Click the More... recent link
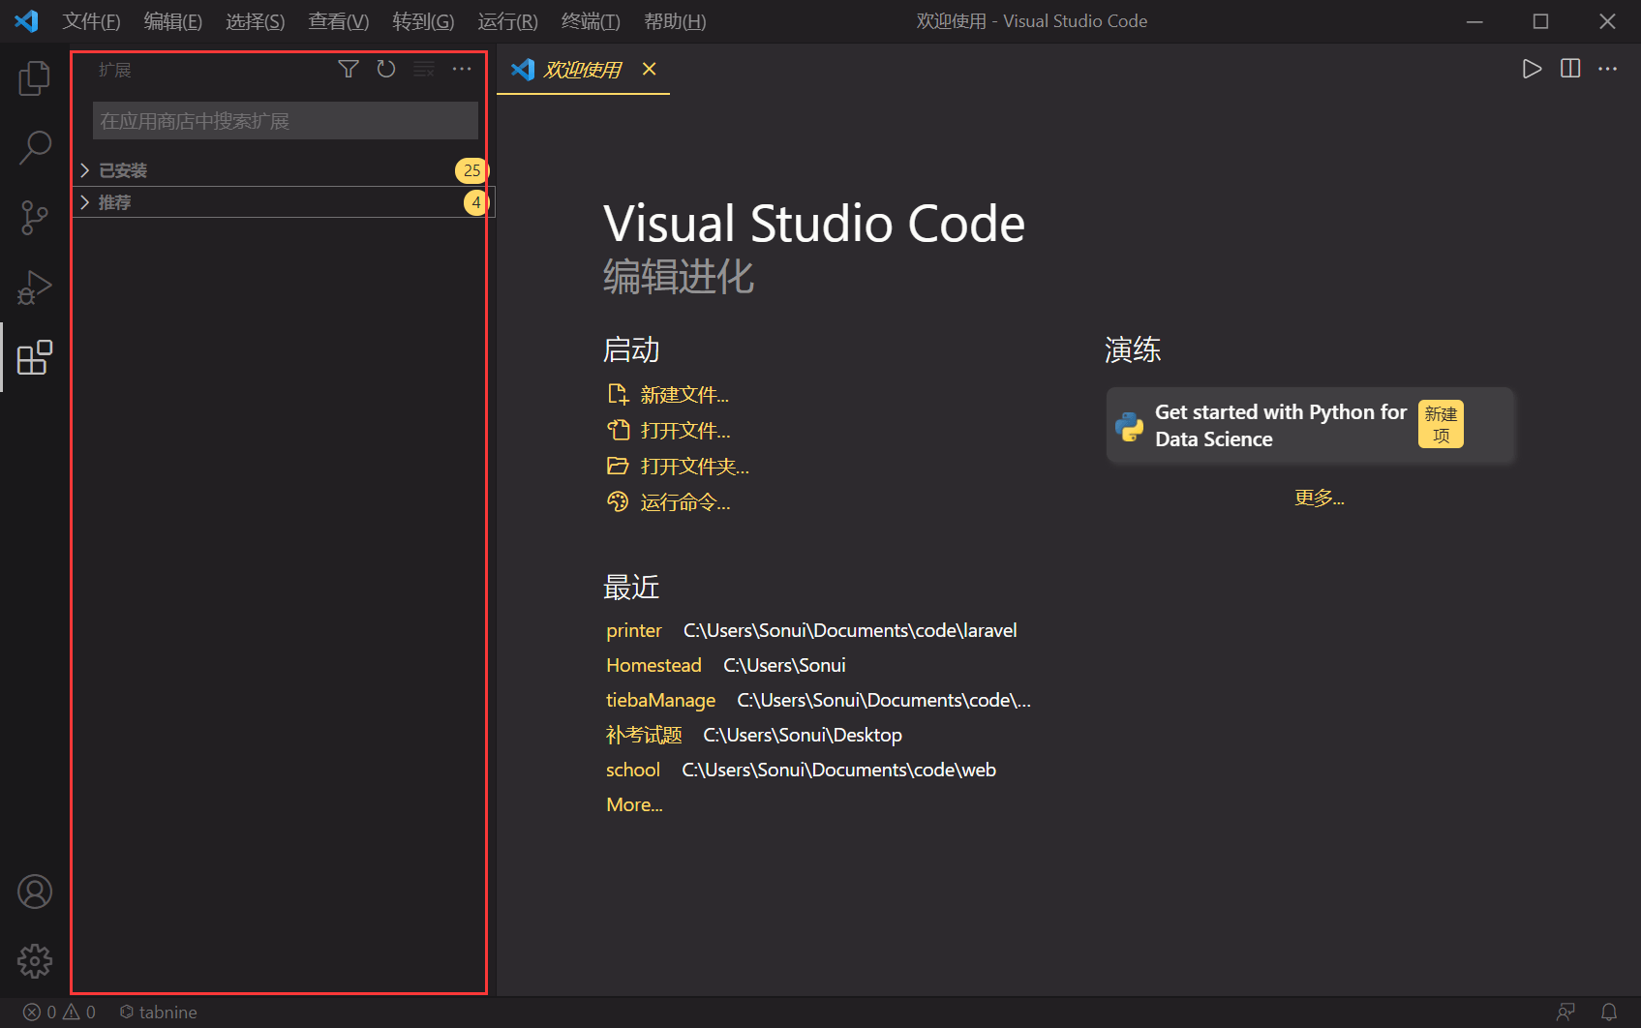The image size is (1641, 1028). click(x=634, y=804)
